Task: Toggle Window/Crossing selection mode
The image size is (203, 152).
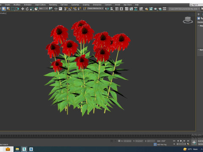Action: point(17,9)
